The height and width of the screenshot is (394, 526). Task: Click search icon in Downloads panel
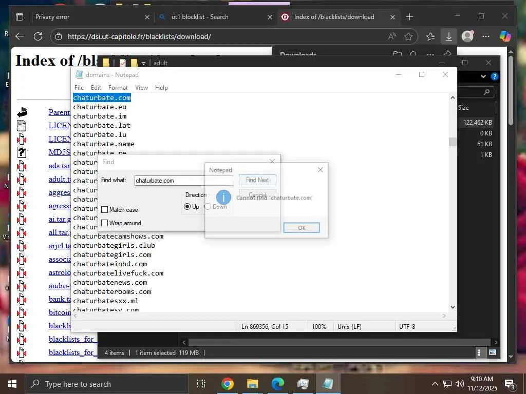(x=414, y=54)
